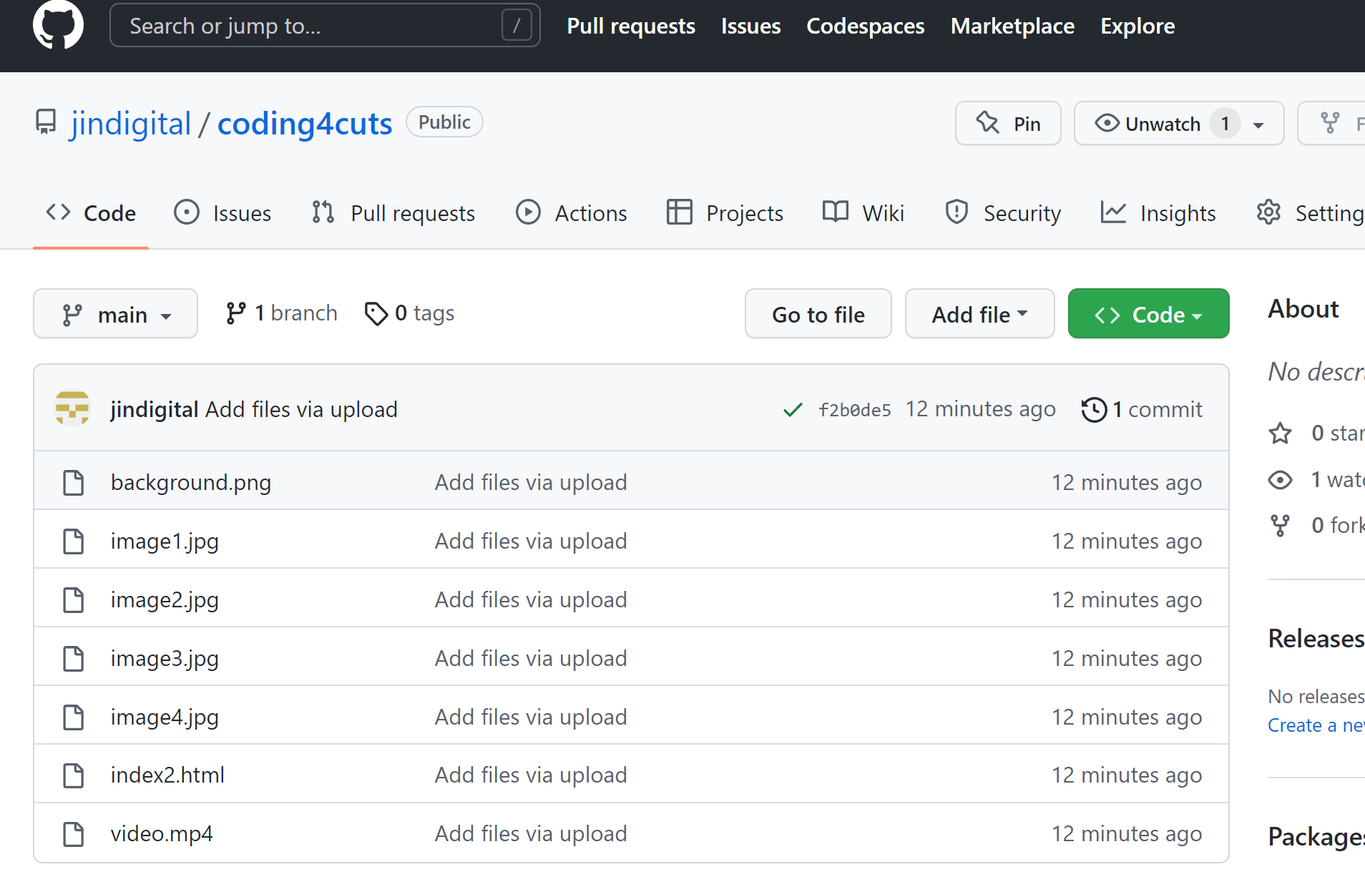Click the star icon in About sidebar
Image resolution: width=1365 pixels, height=887 pixels.
(1280, 433)
